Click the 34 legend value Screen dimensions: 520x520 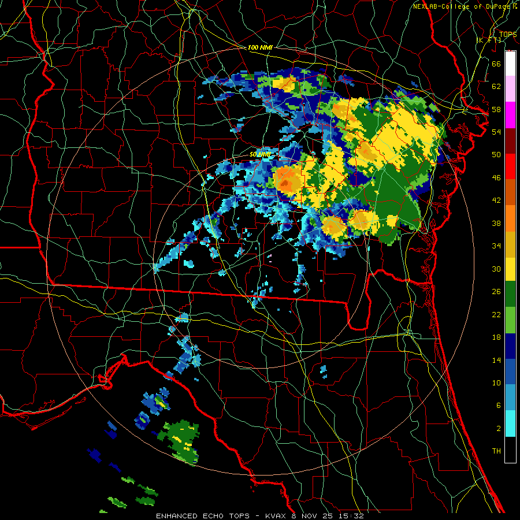pos(496,246)
